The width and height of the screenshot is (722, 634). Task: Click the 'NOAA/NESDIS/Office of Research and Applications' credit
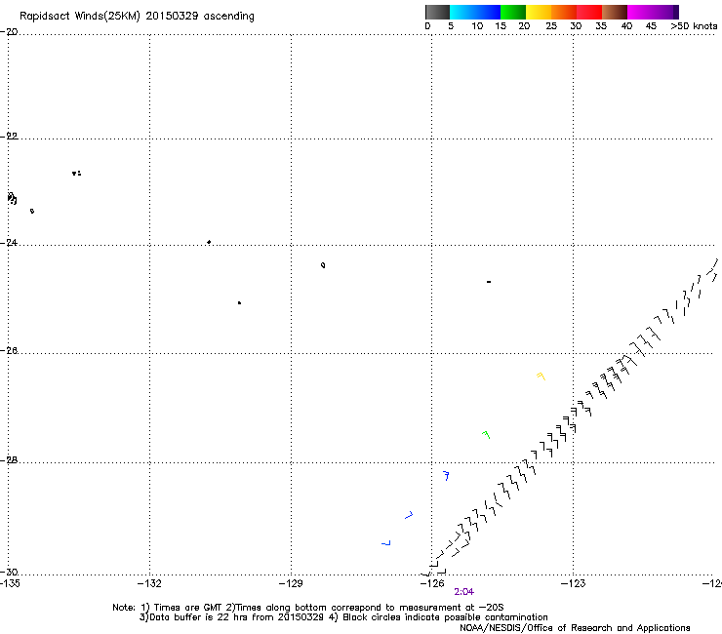(575, 628)
